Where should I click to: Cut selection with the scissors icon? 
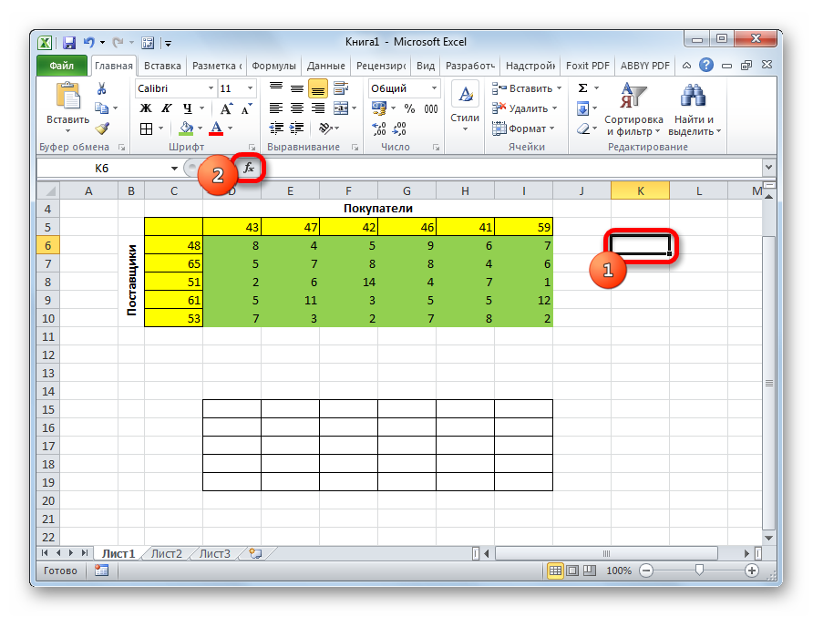tap(102, 88)
